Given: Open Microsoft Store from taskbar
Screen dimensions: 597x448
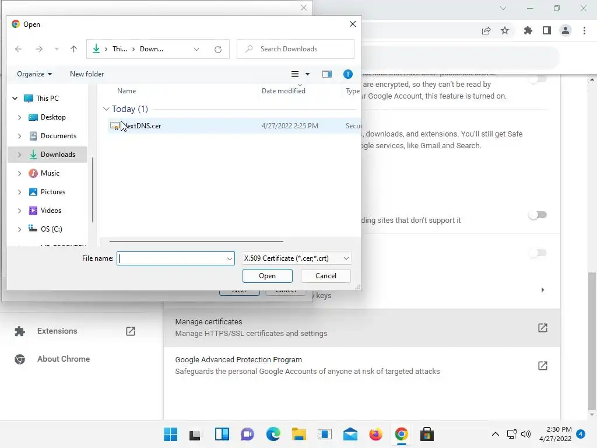Looking at the screenshot, I should click(x=427, y=434).
